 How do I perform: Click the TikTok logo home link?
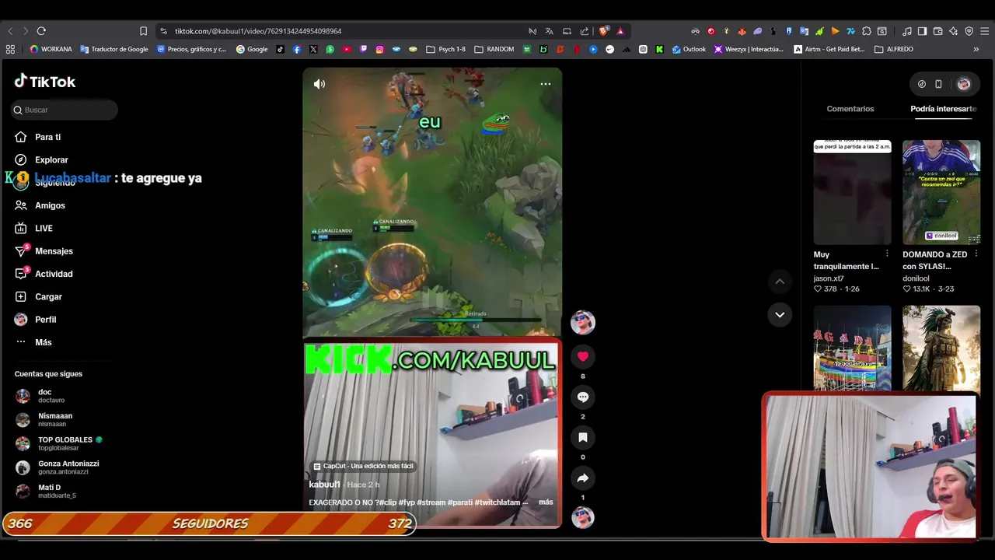click(x=45, y=82)
